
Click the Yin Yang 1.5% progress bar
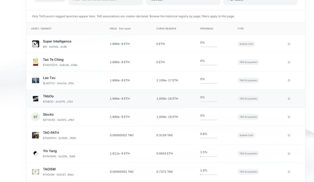pos(209,156)
